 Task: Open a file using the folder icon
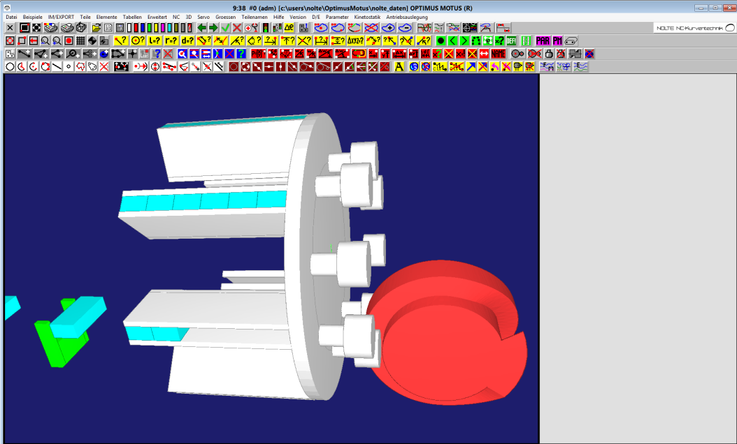pos(96,28)
